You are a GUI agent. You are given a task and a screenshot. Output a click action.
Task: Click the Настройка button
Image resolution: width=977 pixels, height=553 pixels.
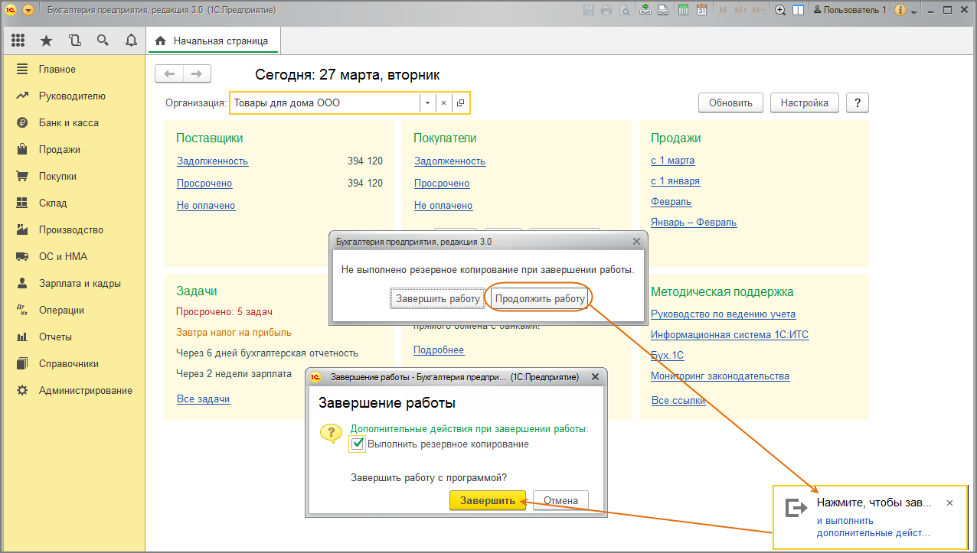pyautogui.click(x=804, y=102)
